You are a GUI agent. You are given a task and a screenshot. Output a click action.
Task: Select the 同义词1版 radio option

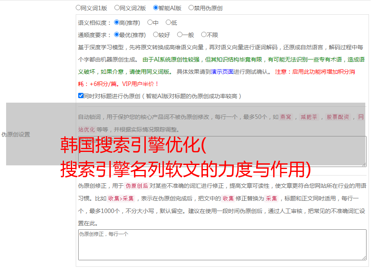pyautogui.click(x=78, y=8)
